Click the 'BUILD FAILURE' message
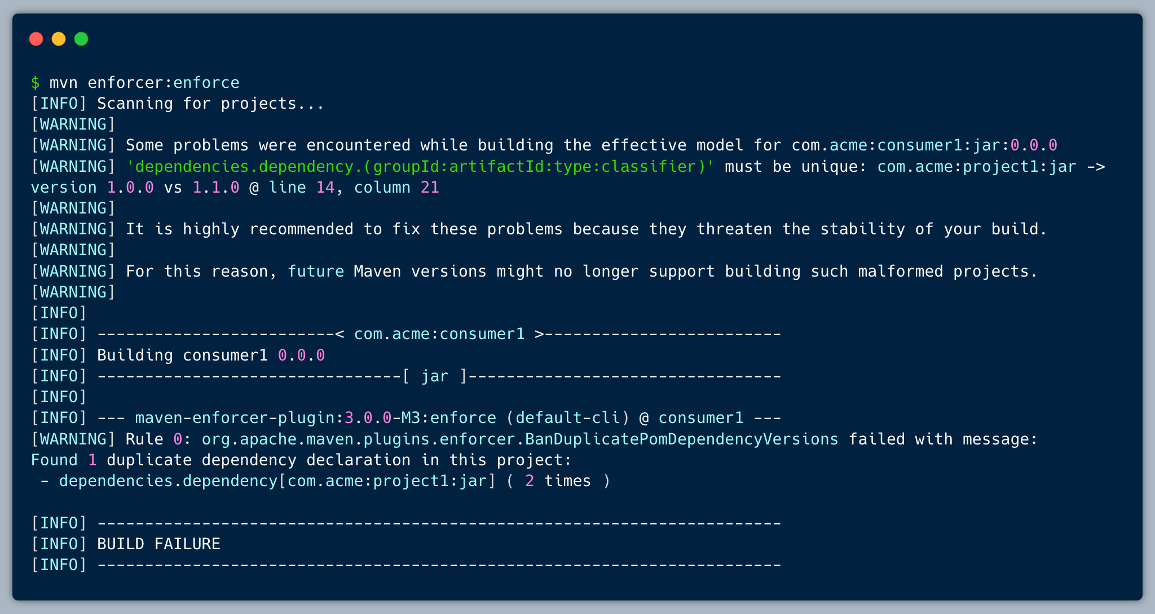The image size is (1155, 614). (x=158, y=544)
